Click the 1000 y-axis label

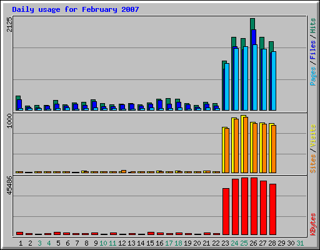9,121
